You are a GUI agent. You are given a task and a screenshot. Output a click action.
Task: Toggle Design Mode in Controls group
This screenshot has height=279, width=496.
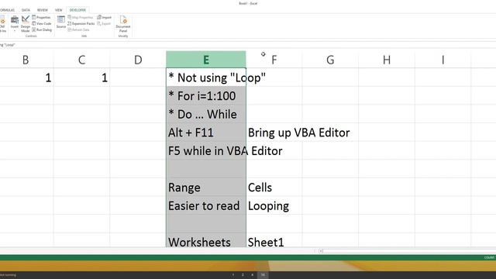[26, 23]
